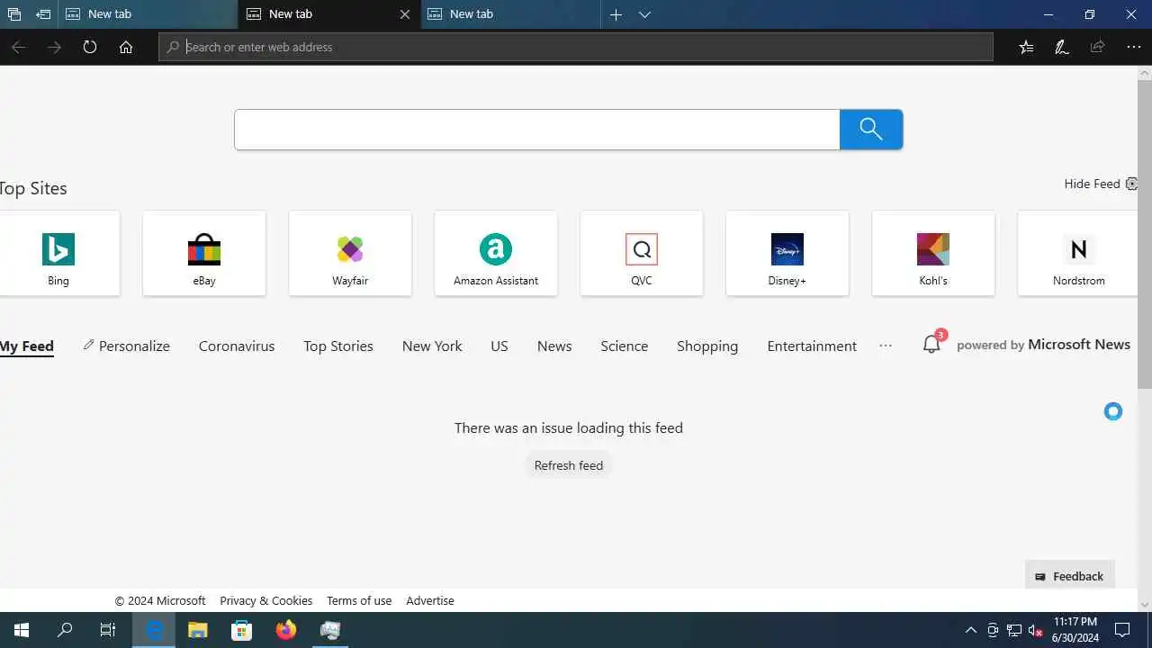
Task: Open the eBay top site tile
Action: pos(204,253)
